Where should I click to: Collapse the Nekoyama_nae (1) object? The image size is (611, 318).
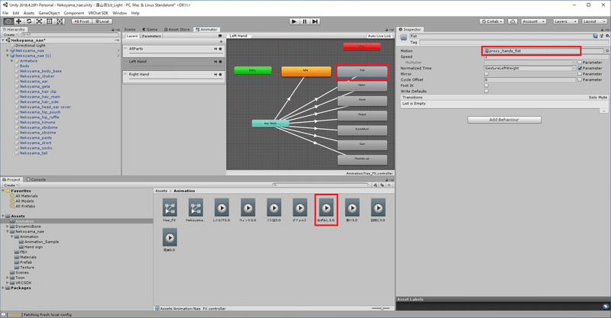click(x=8, y=56)
